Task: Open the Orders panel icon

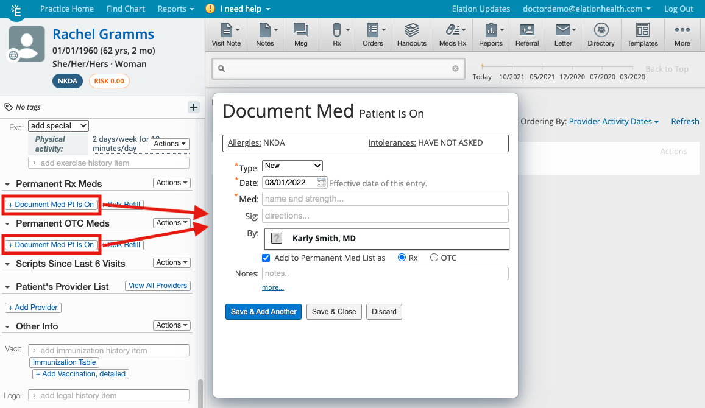Action: tap(373, 33)
